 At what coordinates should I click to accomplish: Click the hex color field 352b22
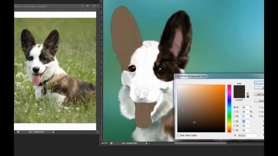pos(247,136)
